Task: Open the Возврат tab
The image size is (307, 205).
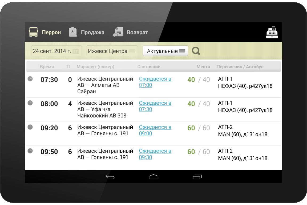Action: point(130,32)
